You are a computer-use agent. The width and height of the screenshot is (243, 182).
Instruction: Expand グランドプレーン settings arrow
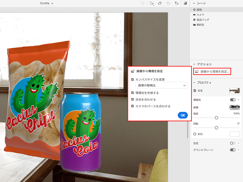[x=238, y=150]
